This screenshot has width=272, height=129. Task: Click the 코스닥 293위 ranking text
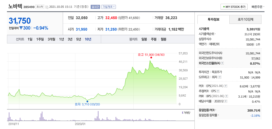point(252,34)
